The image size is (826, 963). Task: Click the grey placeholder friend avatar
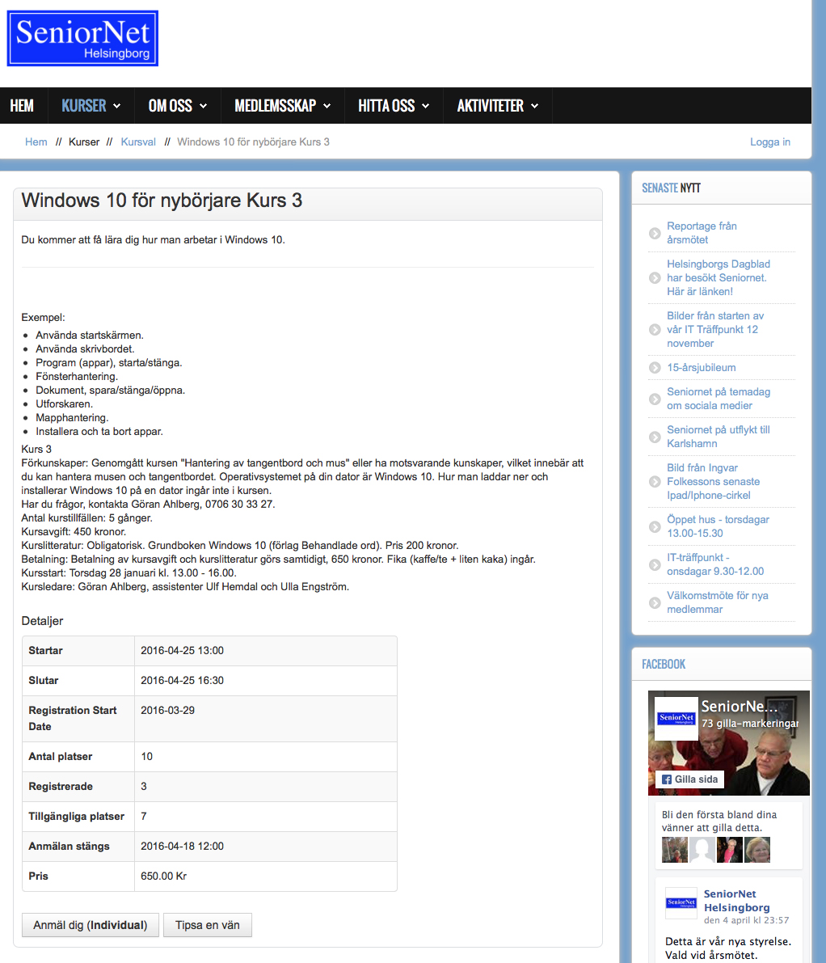(x=702, y=850)
